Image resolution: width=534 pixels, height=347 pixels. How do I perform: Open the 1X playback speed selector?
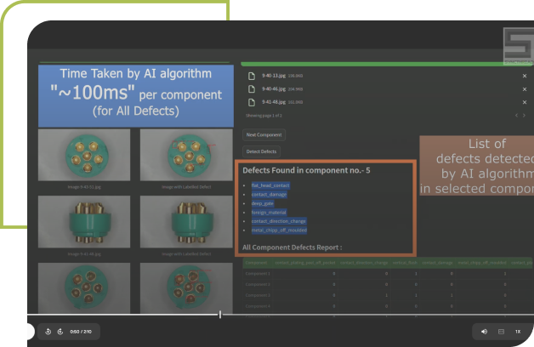(518, 331)
